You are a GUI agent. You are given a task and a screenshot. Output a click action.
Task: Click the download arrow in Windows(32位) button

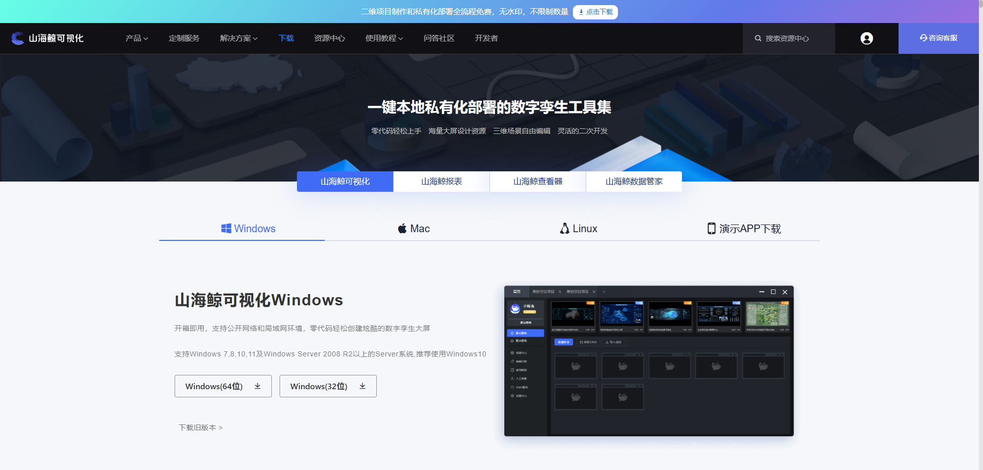[362, 386]
